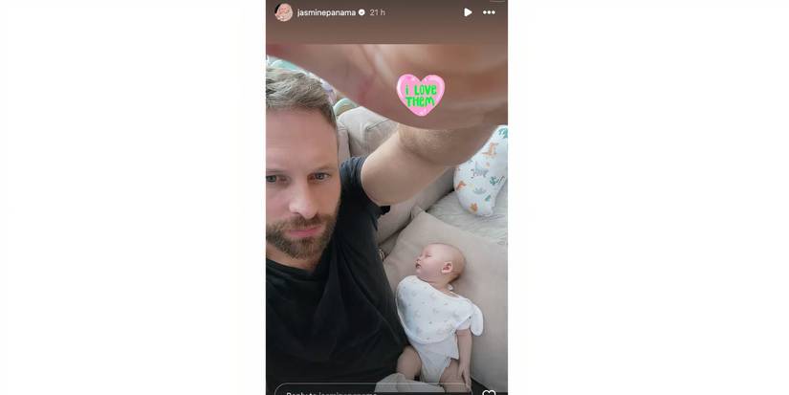Click the verified badge beside jasminepanama
The image size is (789, 395).
point(362,12)
